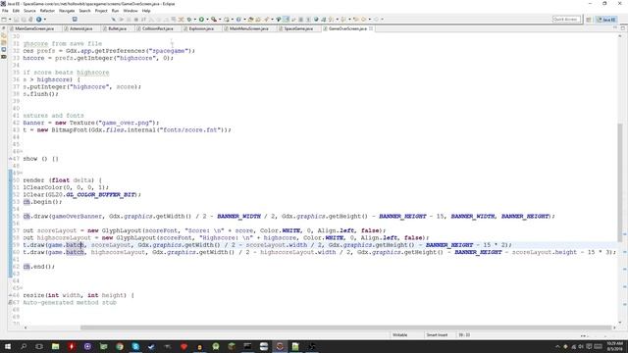
Task: Click the Save All toolbar icon
Action: click(24, 20)
